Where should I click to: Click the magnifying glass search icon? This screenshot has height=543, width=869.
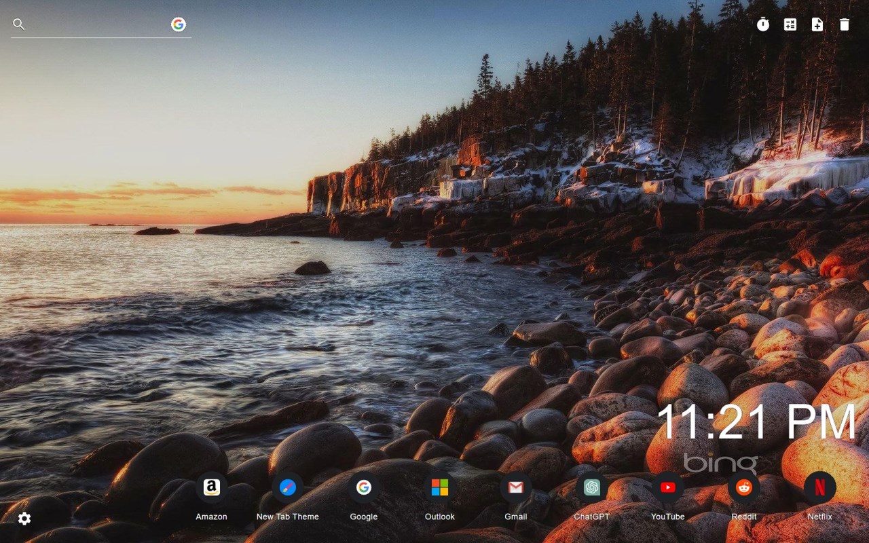click(x=19, y=24)
